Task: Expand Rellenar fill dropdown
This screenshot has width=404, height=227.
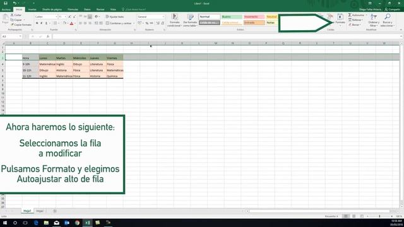Action: coord(362,20)
